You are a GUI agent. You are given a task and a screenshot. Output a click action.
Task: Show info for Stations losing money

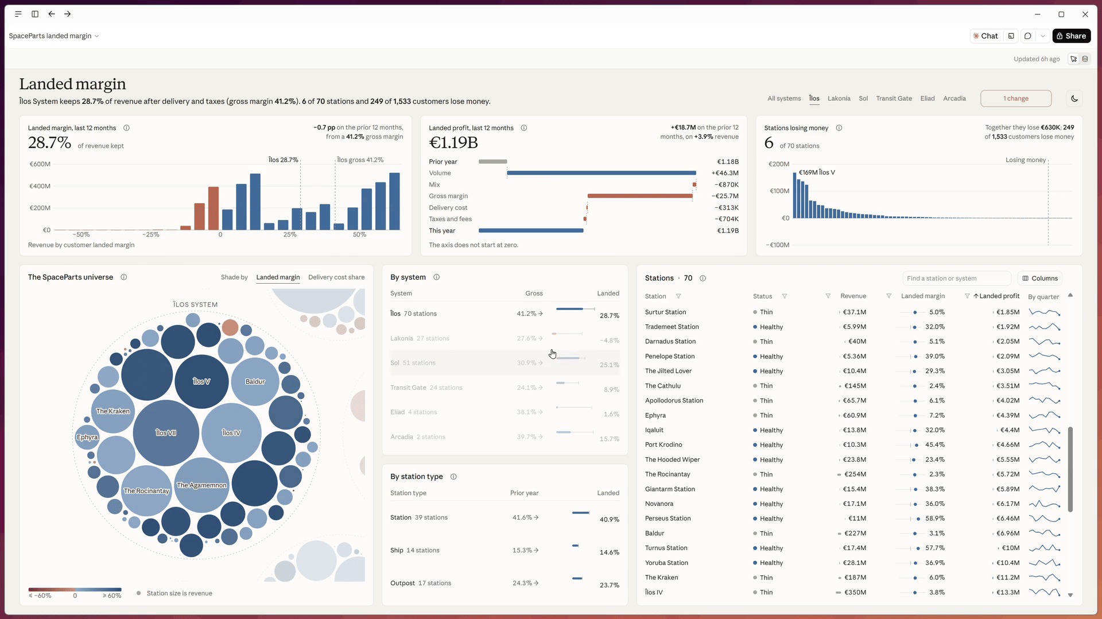[x=839, y=128]
